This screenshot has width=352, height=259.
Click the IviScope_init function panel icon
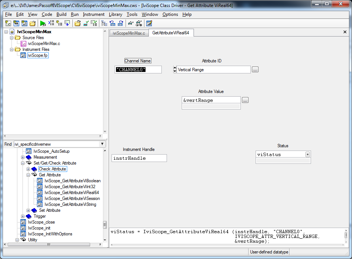pos(23,228)
